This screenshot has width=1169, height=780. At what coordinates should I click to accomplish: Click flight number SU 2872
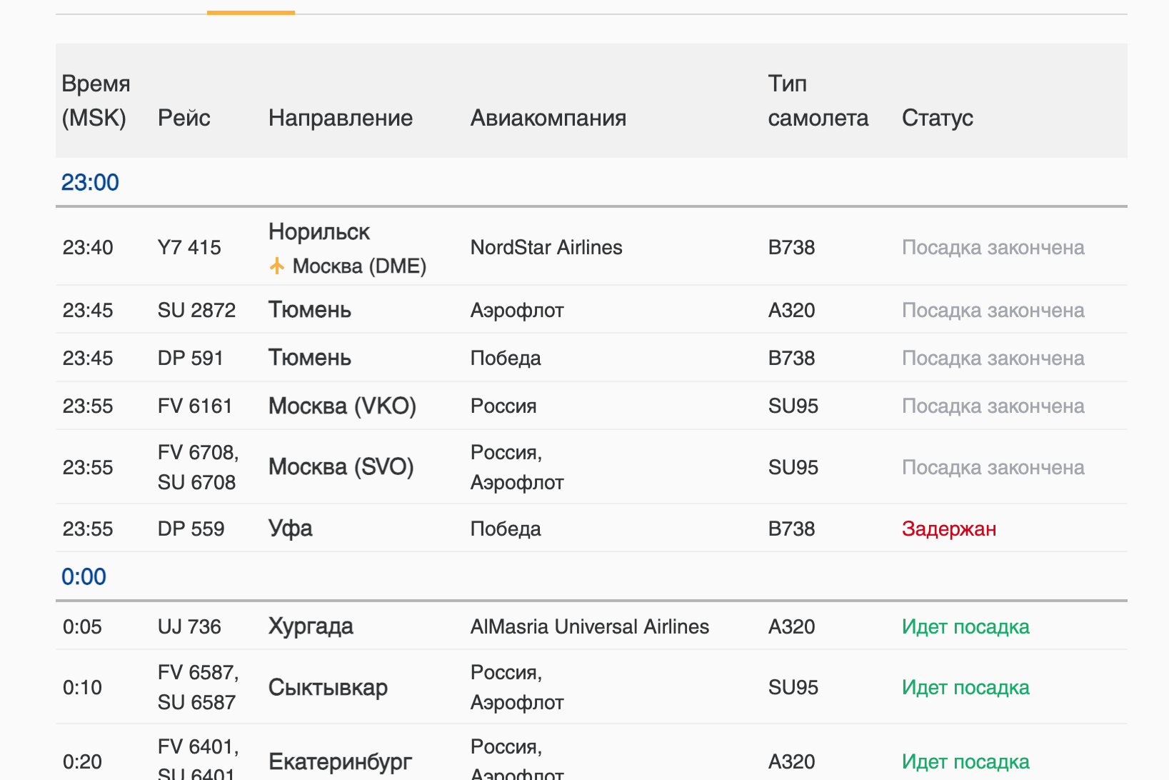[196, 310]
